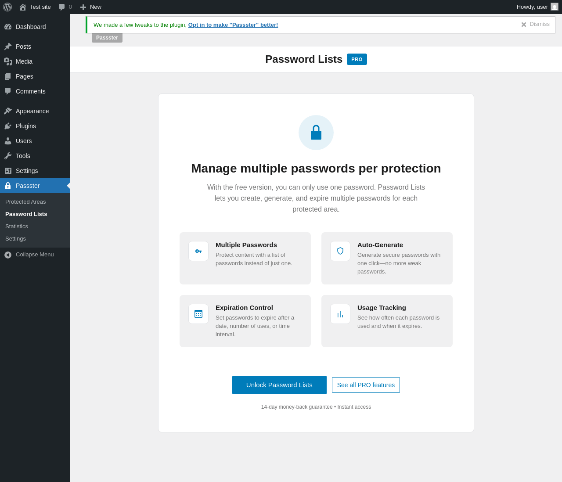Open the New content dropdown

pyautogui.click(x=90, y=7)
